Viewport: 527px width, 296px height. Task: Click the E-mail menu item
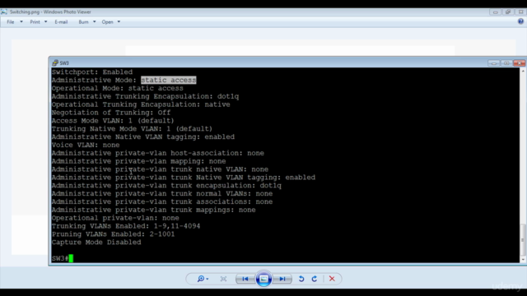(x=61, y=22)
